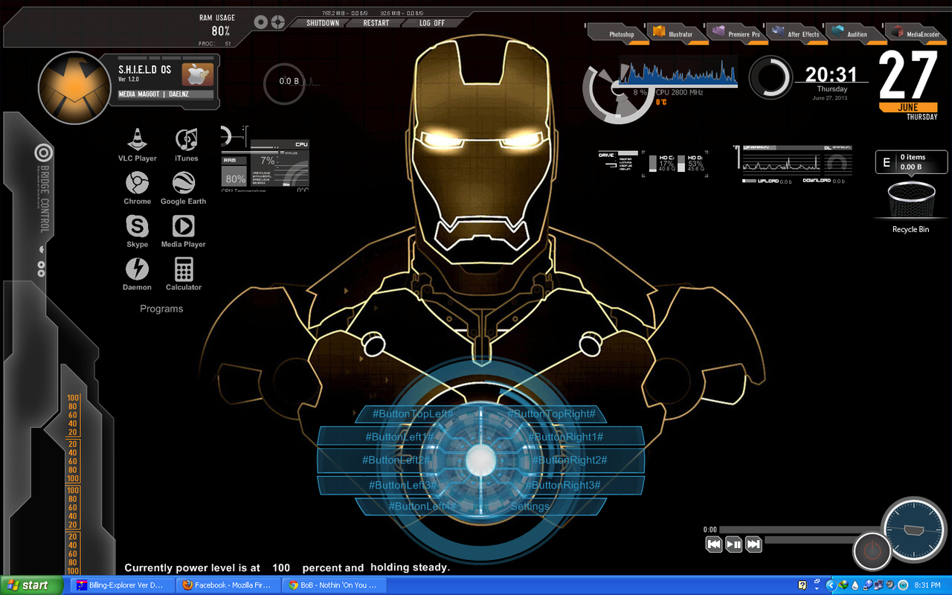The height and width of the screenshot is (595, 952).
Task: Open Chrome from the Programs dock
Action: (137, 182)
